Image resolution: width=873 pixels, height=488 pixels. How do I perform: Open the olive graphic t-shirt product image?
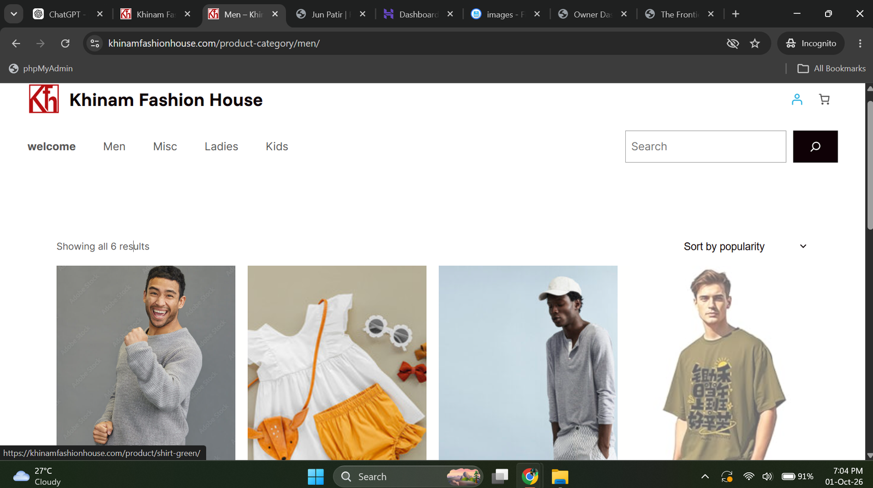pyautogui.click(x=719, y=362)
